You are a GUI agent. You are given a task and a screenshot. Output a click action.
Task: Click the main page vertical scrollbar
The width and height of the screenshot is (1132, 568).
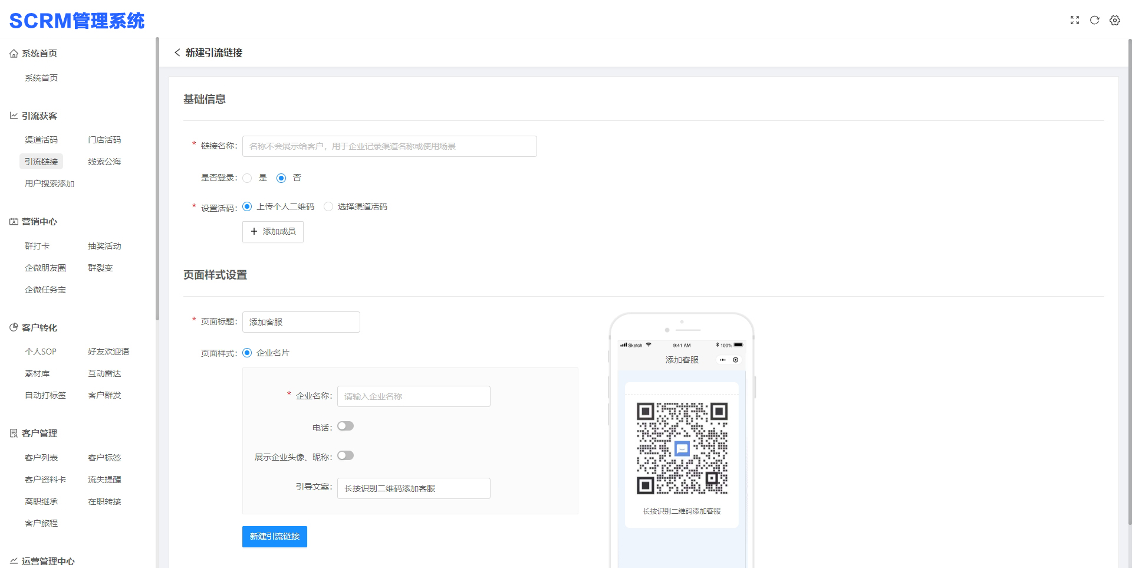coord(1130,282)
